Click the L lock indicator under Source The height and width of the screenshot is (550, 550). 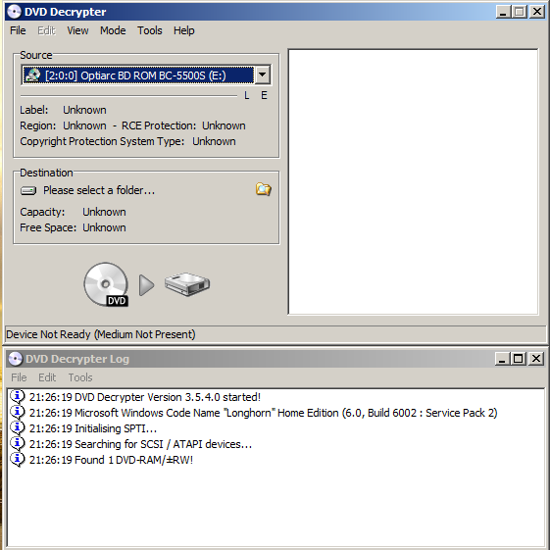pos(247,95)
